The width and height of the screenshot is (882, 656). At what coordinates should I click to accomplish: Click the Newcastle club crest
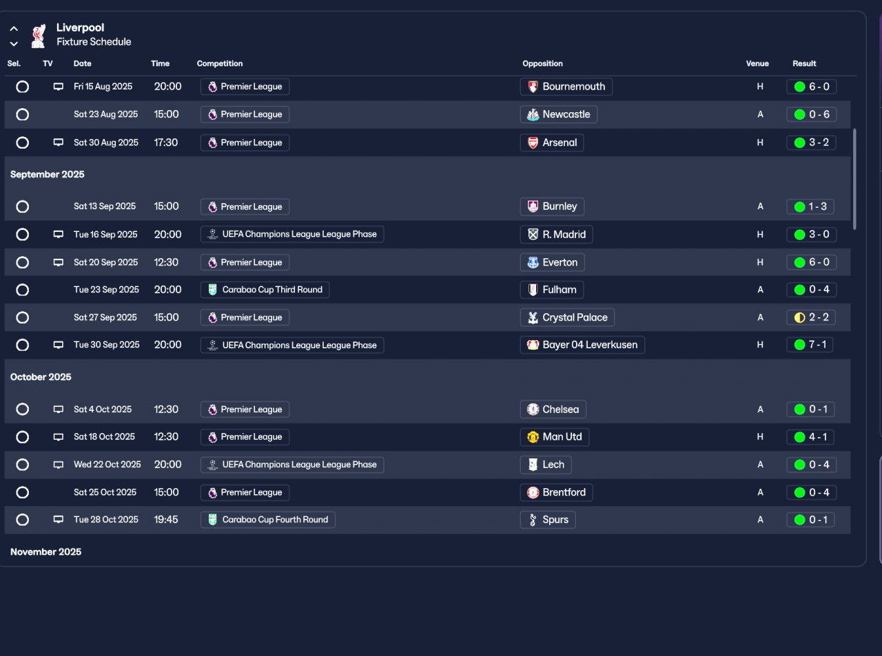[533, 115]
